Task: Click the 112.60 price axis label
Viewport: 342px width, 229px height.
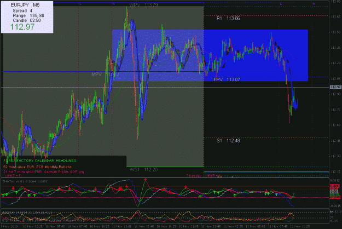Action: tap(335, 125)
